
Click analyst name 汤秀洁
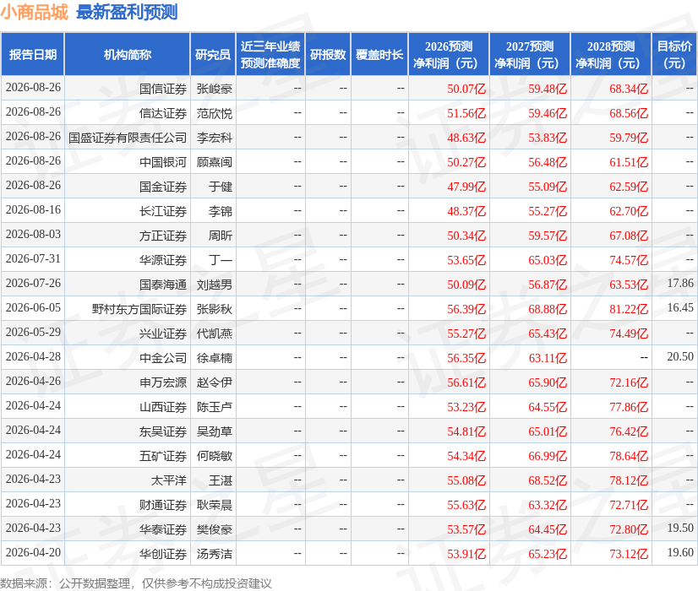tap(215, 554)
